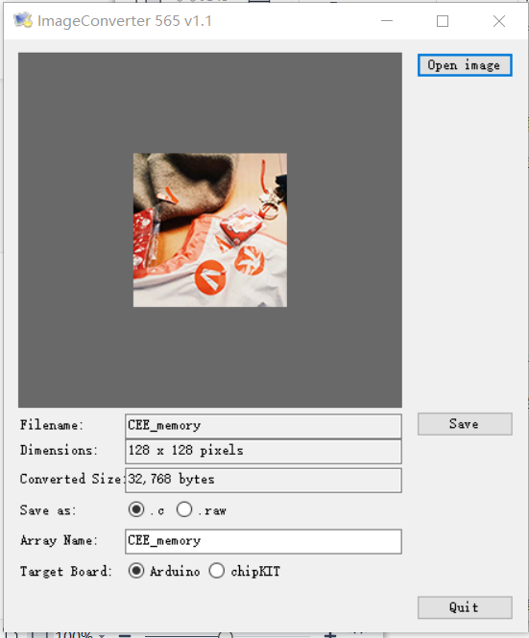Viewport: 529px width, 638px height.
Task: Set target board to chipKIT
Action: (217, 571)
